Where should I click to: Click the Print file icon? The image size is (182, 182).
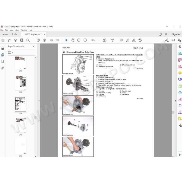(22, 40)
